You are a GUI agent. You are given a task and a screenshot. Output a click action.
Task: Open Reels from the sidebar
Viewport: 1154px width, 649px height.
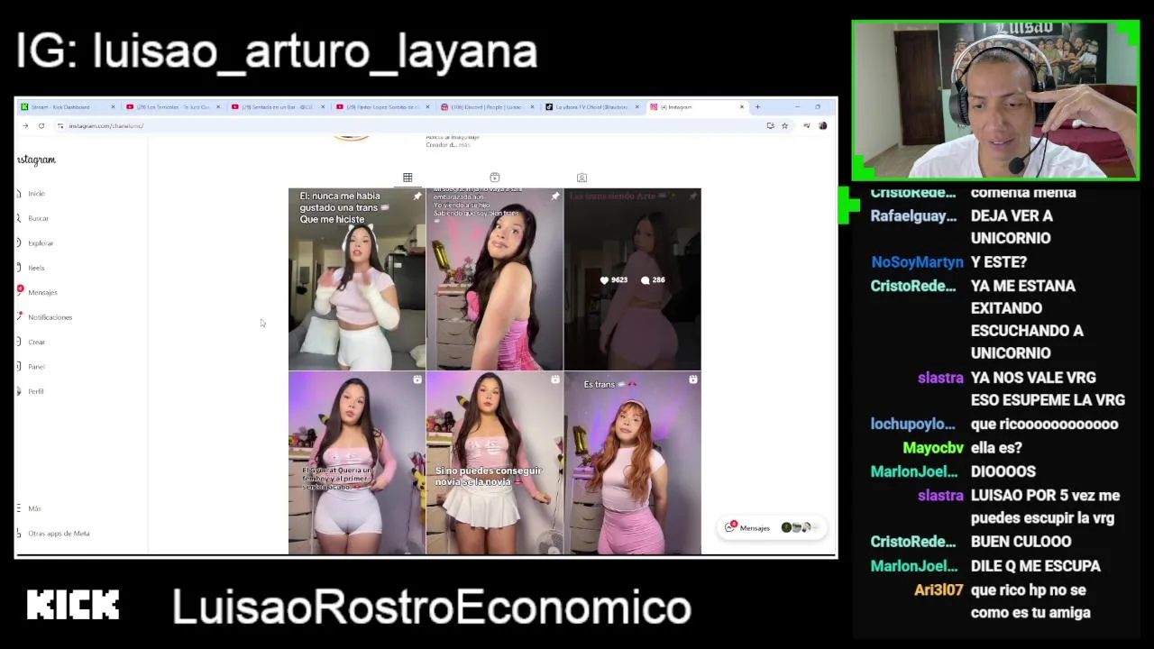36,268
